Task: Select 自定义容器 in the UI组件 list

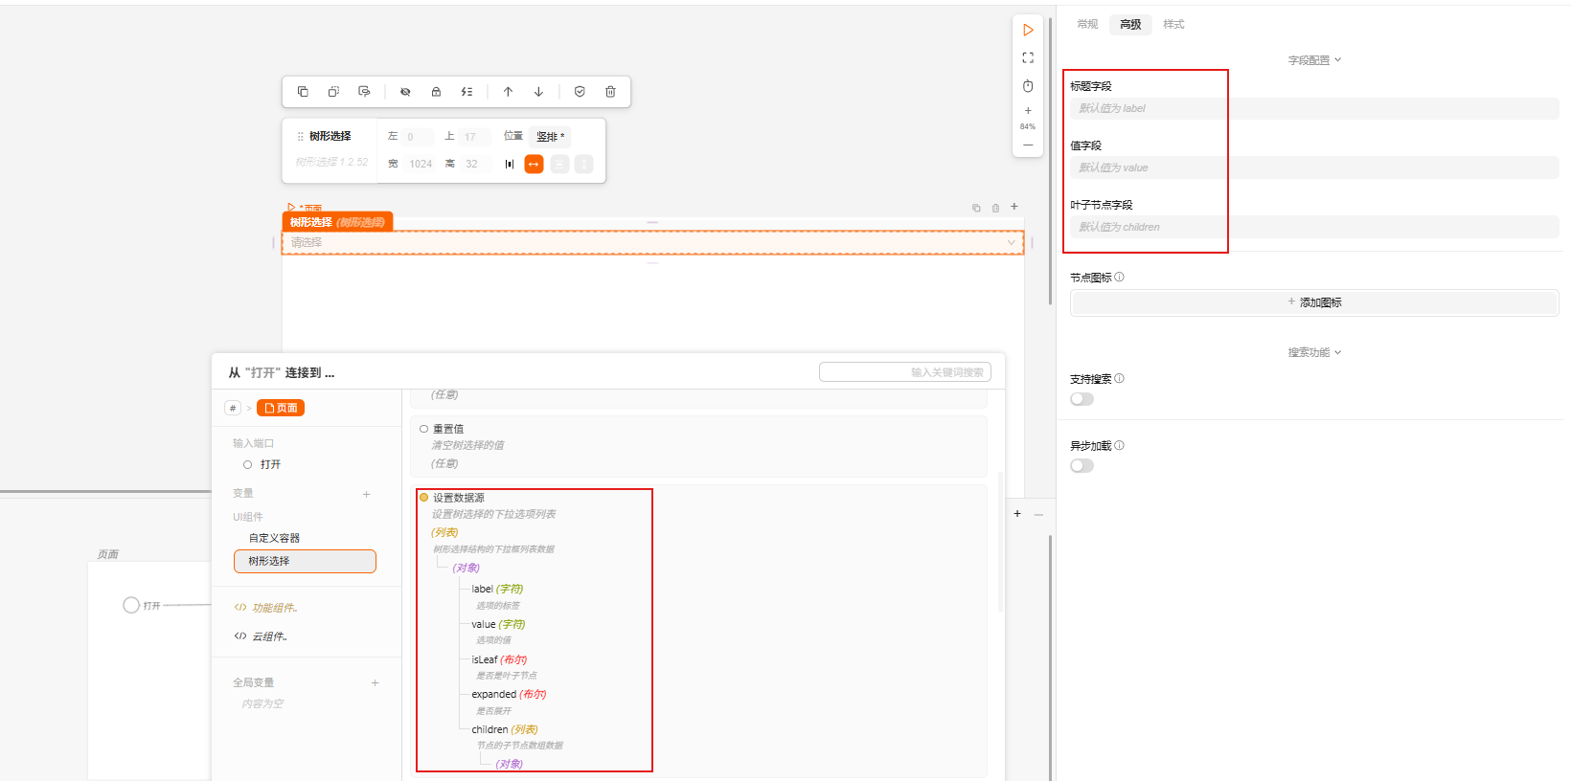Action: pyautogui.click(x=274, y=538)
